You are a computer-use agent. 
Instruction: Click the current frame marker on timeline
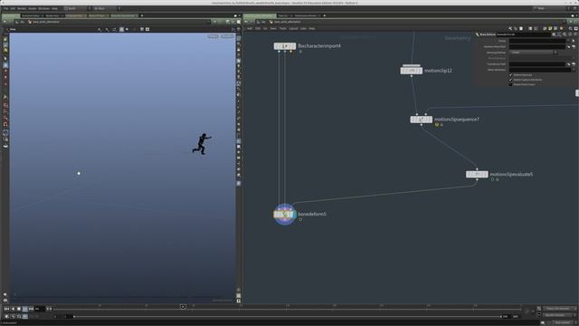(x=183, y=307)
